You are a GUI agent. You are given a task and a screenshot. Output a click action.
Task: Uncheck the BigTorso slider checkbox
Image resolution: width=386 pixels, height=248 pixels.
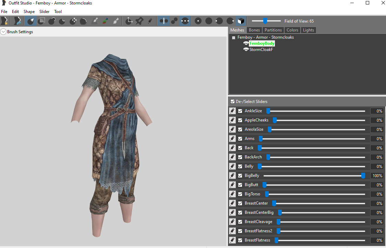point(240,194)
